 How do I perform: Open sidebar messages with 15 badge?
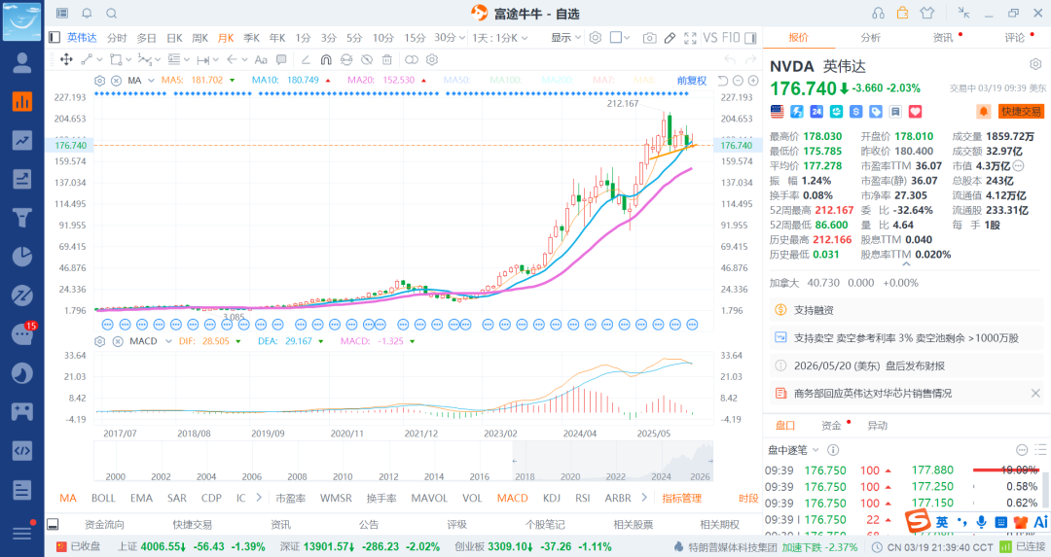[22, 333]
